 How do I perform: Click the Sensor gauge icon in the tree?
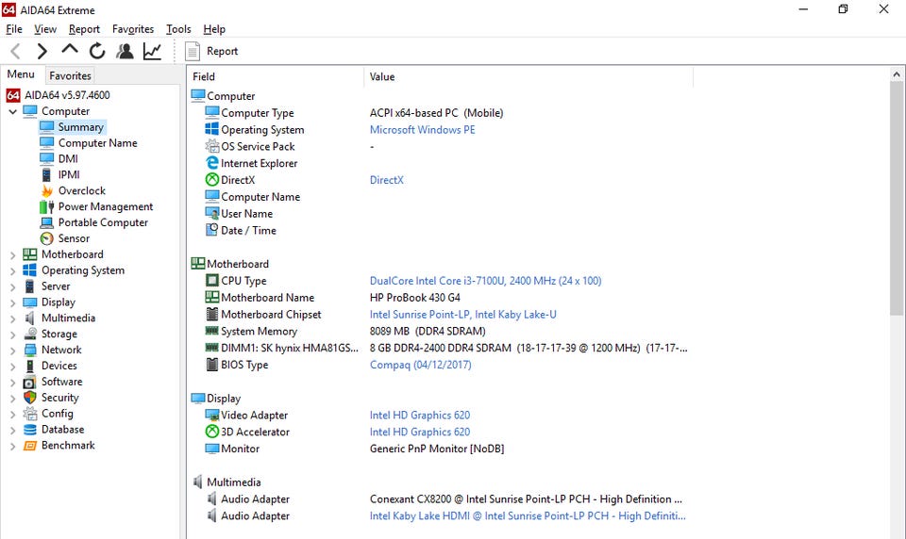point(47,238)
